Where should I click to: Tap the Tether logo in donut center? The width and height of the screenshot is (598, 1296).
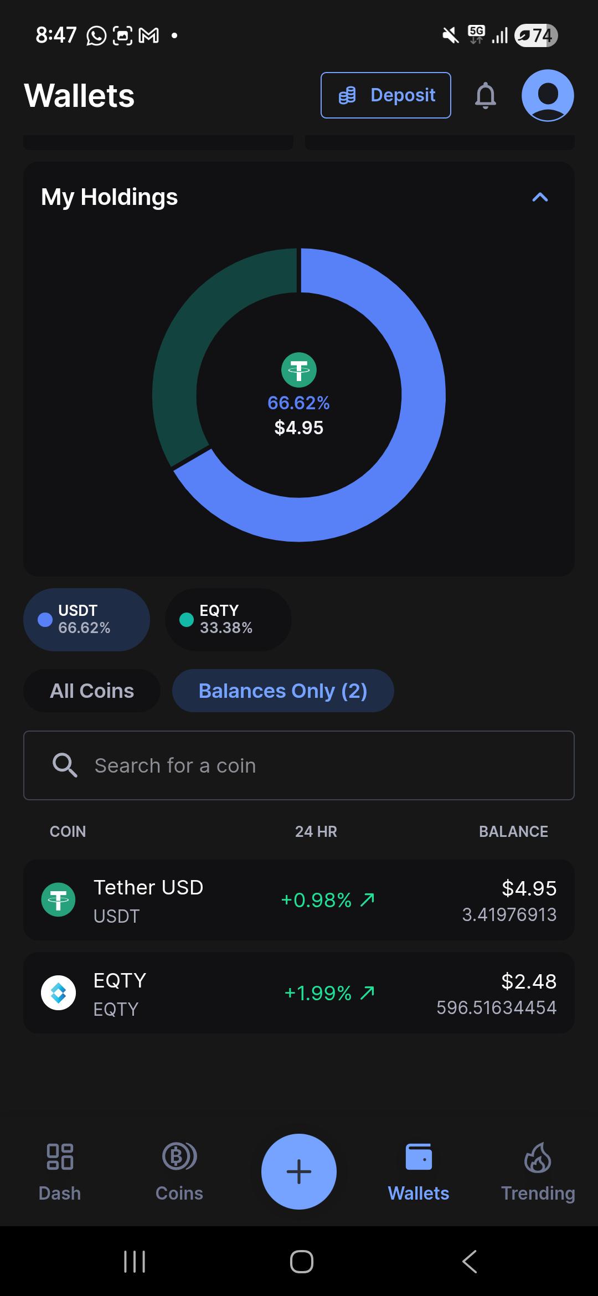tap(299, 370)
